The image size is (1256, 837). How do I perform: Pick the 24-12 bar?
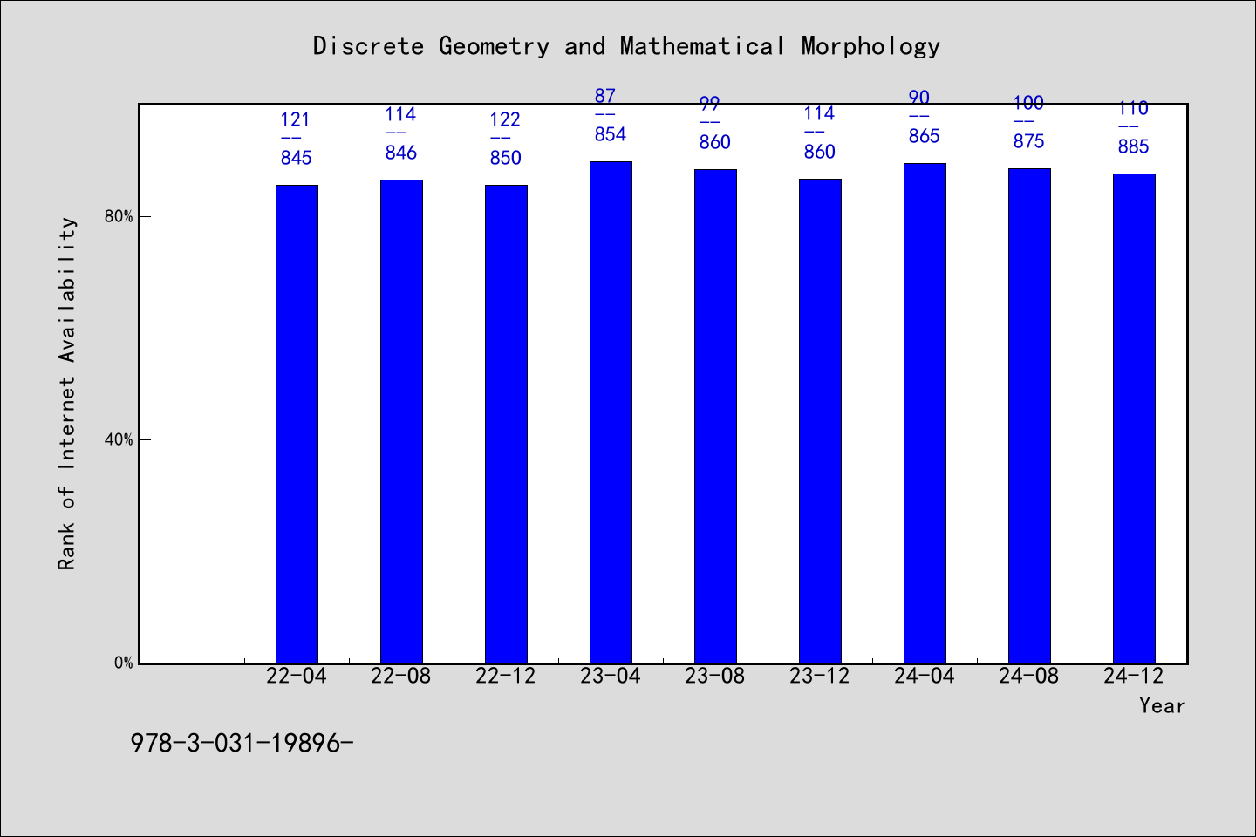point(1134,418)
